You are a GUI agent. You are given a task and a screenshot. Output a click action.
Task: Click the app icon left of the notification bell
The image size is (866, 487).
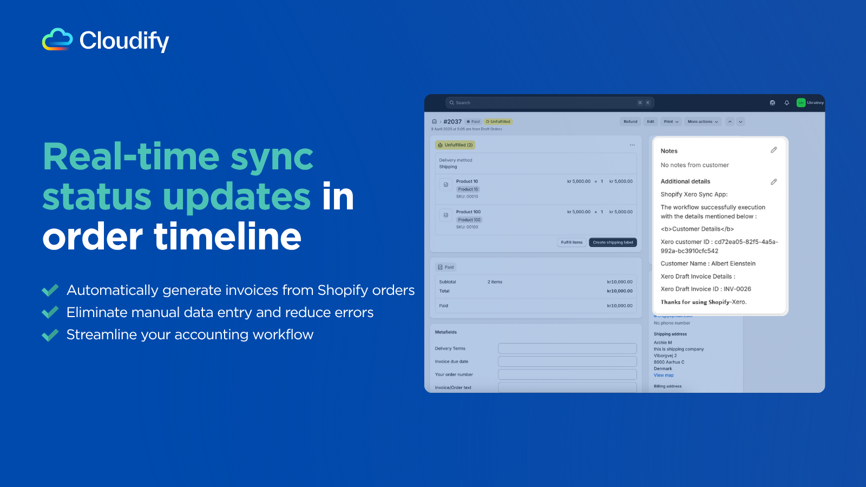[772, 102]
